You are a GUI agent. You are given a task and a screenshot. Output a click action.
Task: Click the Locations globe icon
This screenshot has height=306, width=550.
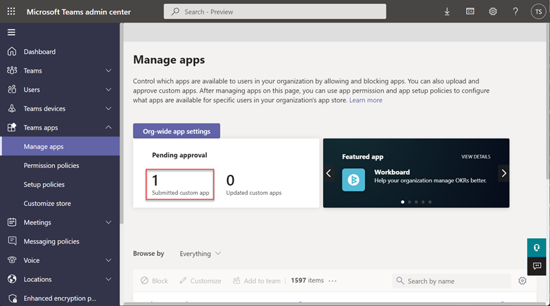click(12, 279)
